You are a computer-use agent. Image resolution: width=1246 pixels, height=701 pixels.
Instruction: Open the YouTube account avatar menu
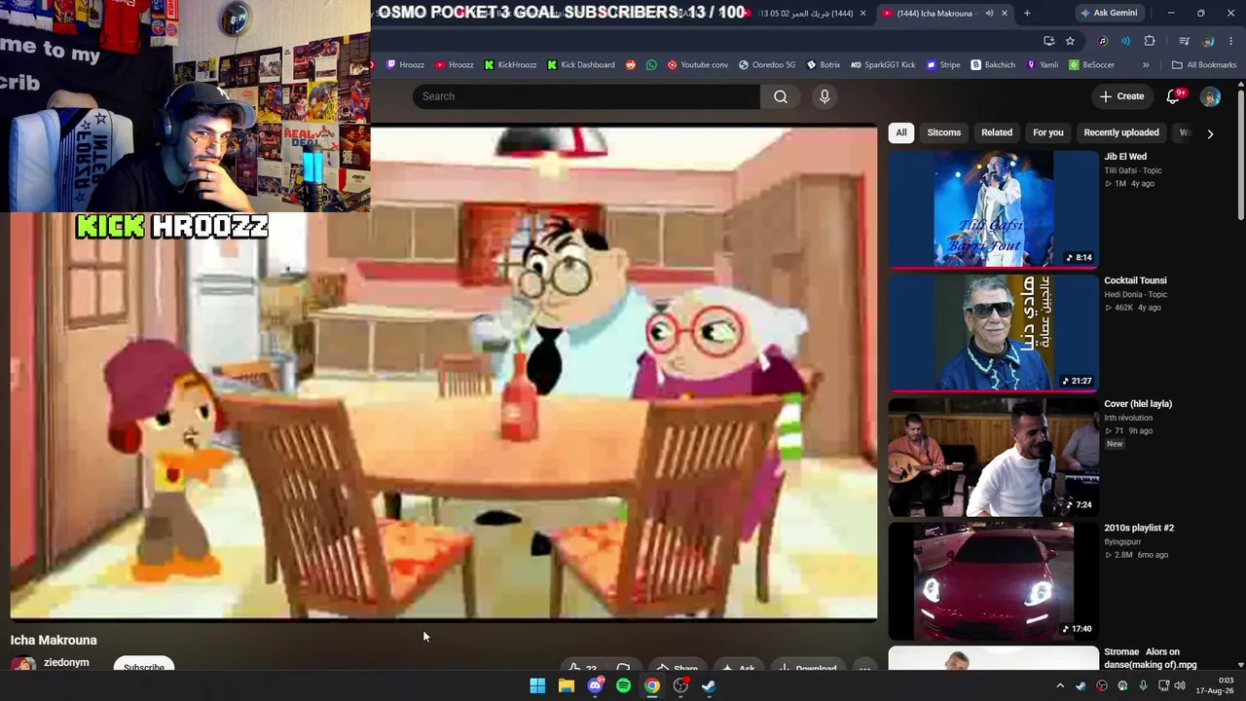point(1210,96)
